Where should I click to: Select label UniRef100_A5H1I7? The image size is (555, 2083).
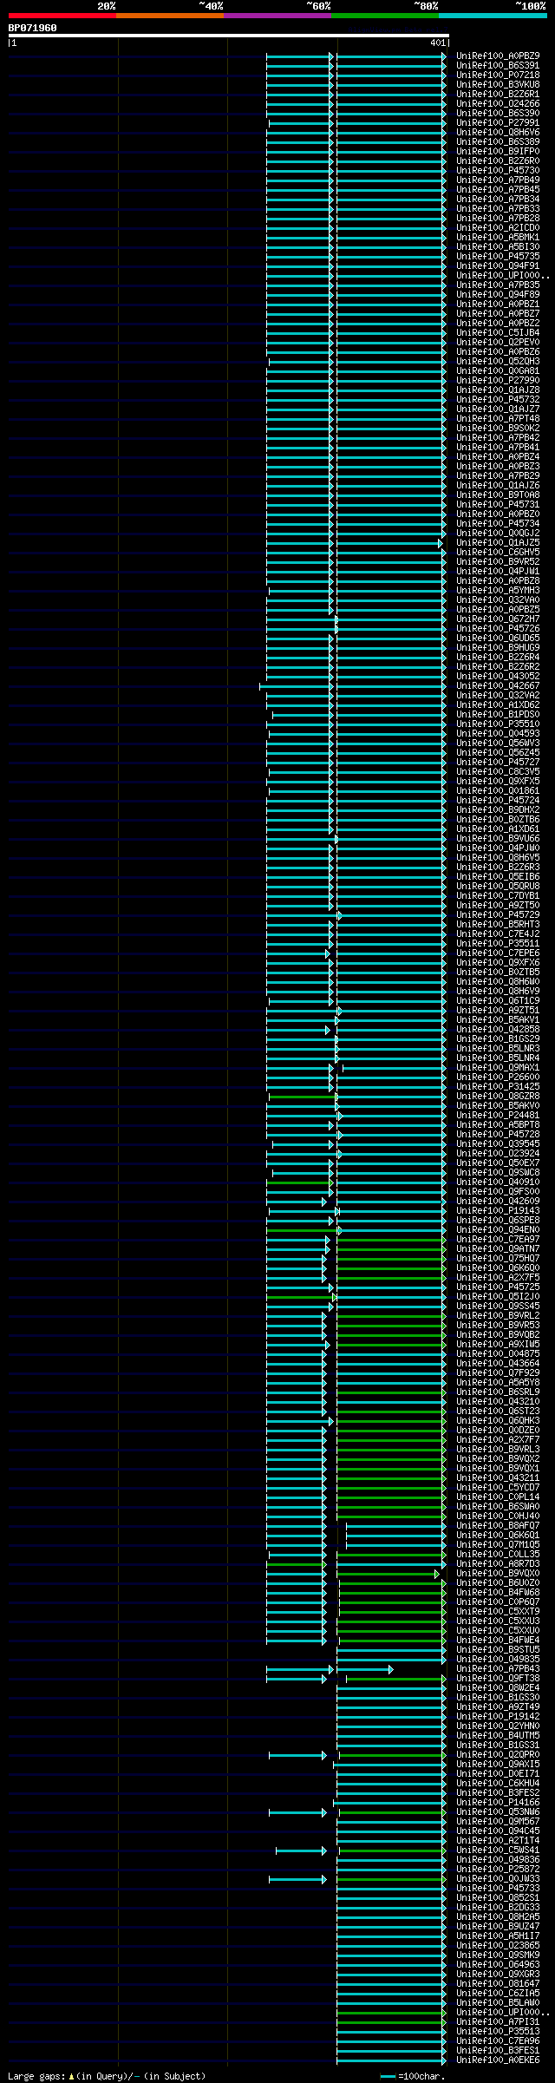(498, 1936)
